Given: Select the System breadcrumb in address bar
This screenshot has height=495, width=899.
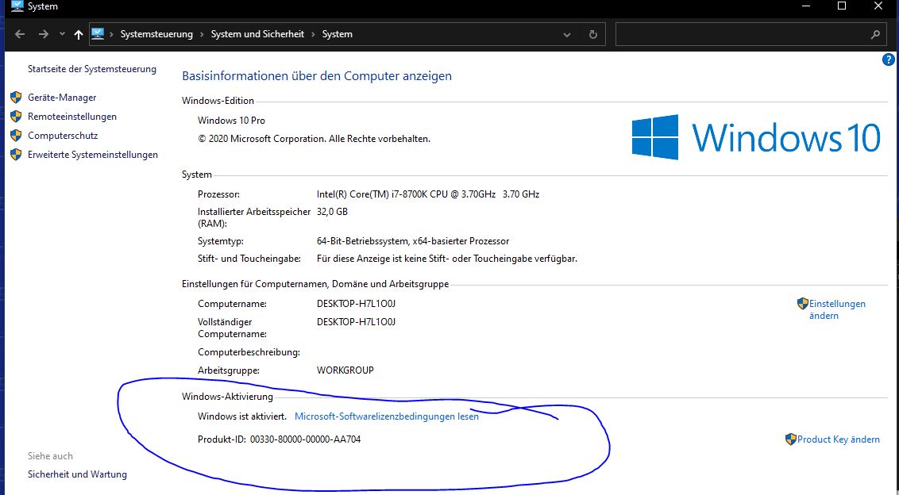Looking at the screenshot, I should (337, 34).
